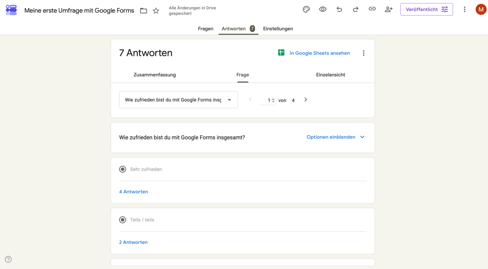Go to the previous question arrow
Image resolution: width=488 pixels, height=269 pixels.
tap(250, 100)
